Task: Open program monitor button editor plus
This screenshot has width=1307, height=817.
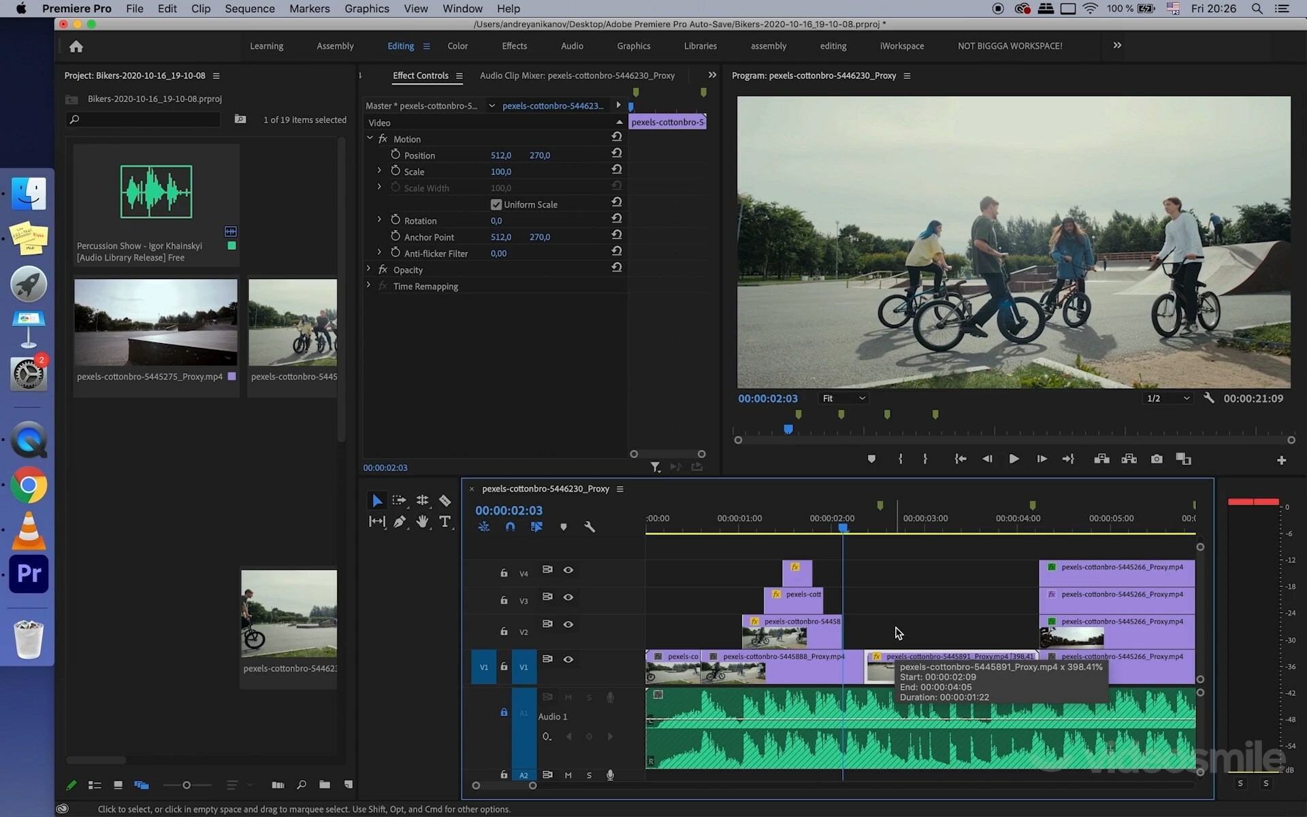Action: 1281,460
